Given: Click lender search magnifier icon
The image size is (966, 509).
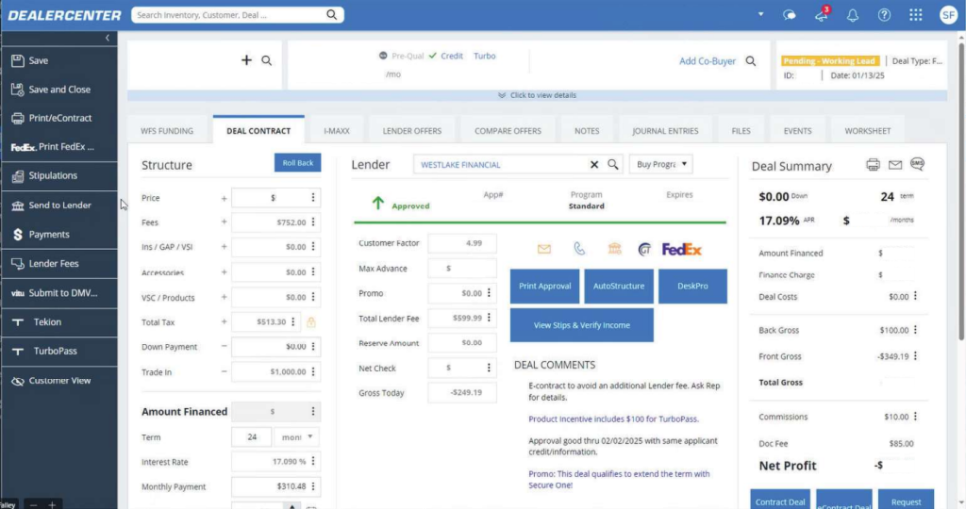Looking at the screenshot, I should [613, 164].
